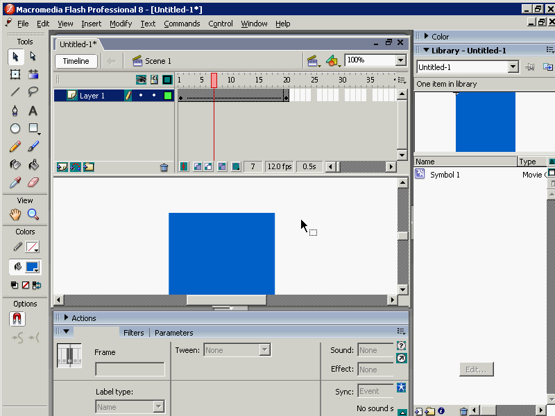555x416 pixels.
Task: Open the stage zoom percentage dropdown
Action: click(400, 61)
